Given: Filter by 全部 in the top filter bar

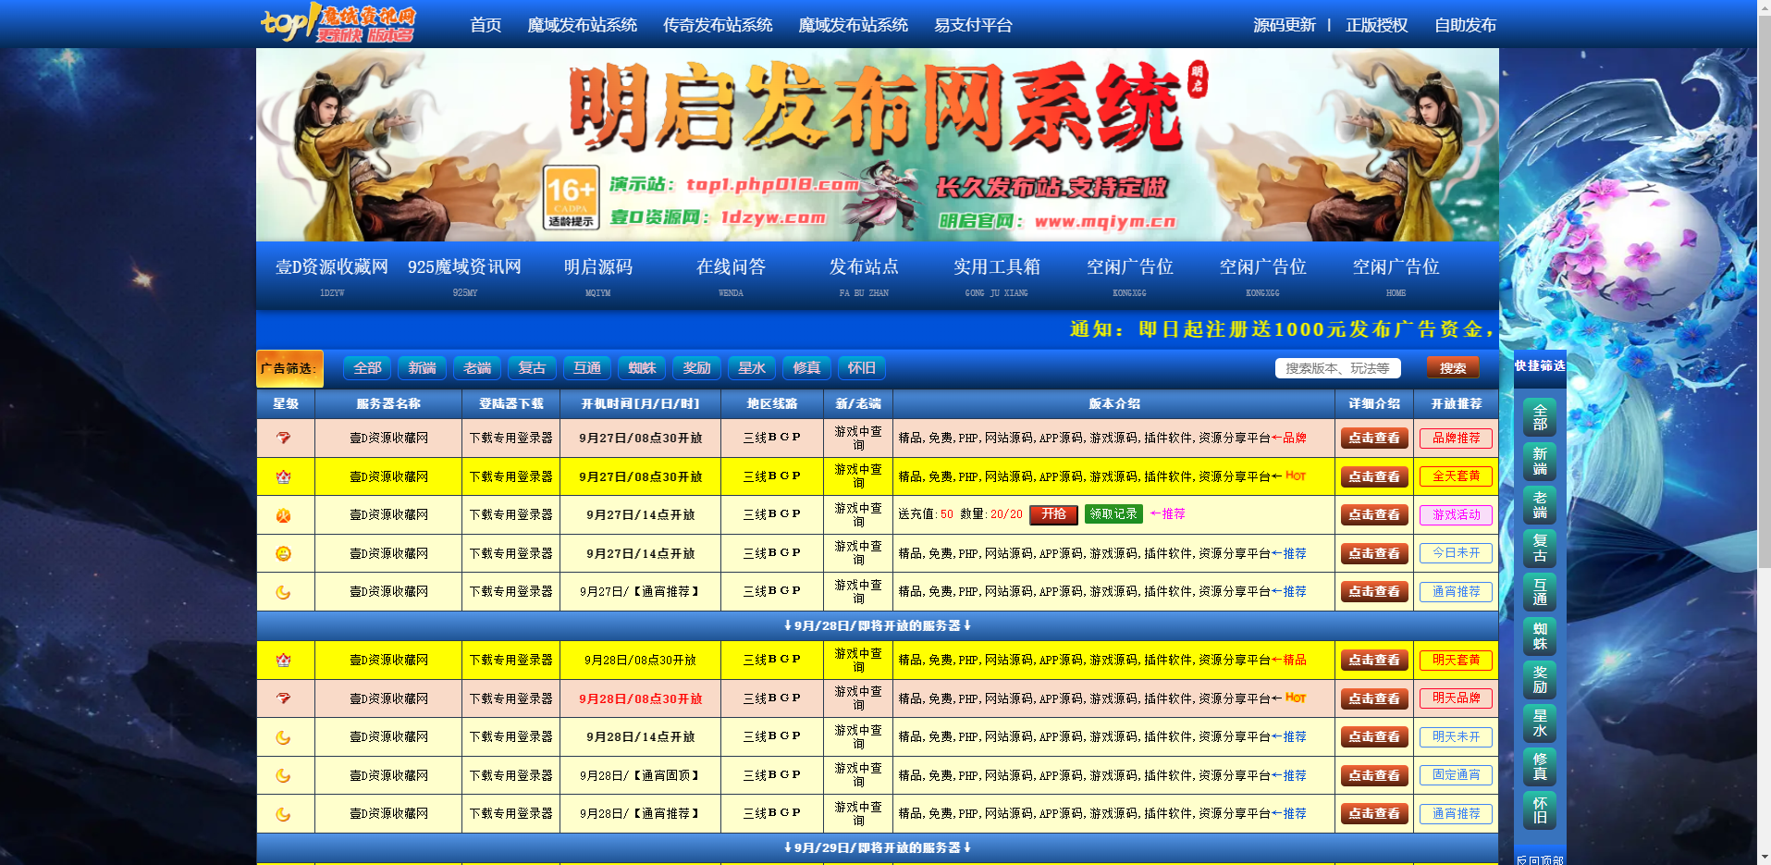Looking at the screenshot, I should (367, 368).
